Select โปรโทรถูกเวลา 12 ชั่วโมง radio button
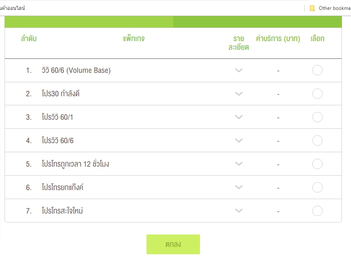The image size is (351, 260). point(317,164)
